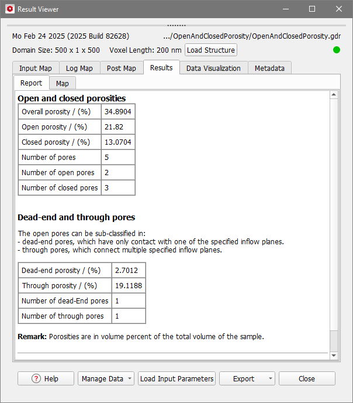Minimize the Result Viewer window
Screen dimensions: 353x403
(x=286, y=9)
